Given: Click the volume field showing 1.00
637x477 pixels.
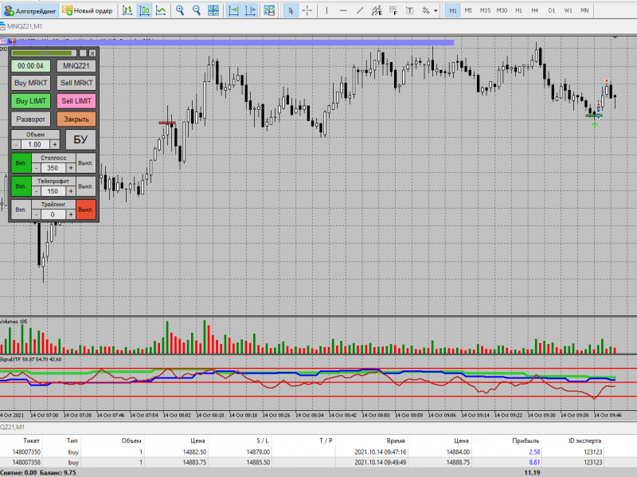Looking at the screenshot, I should [35, 145].
